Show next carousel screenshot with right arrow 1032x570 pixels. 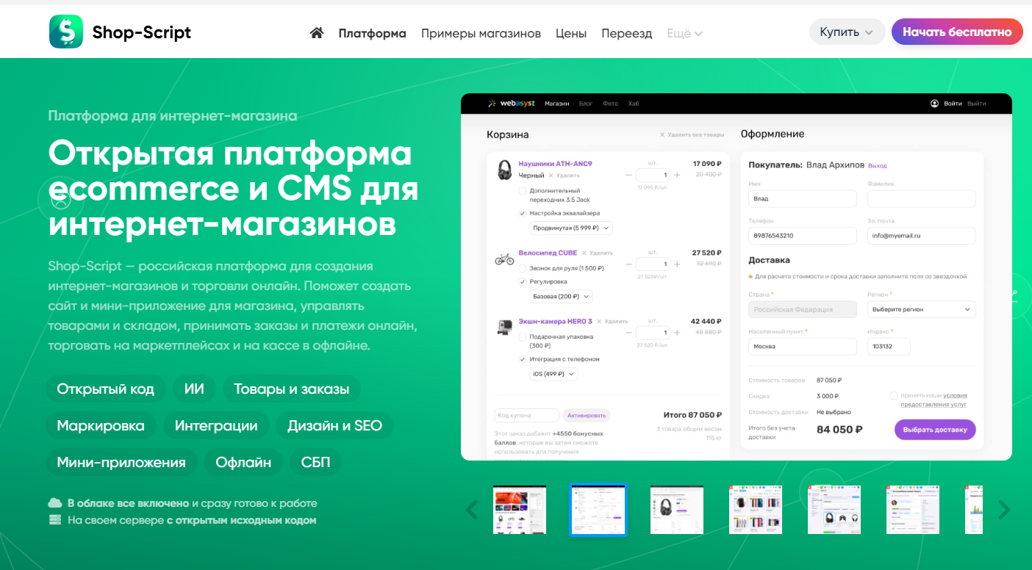click(1003, 509)
